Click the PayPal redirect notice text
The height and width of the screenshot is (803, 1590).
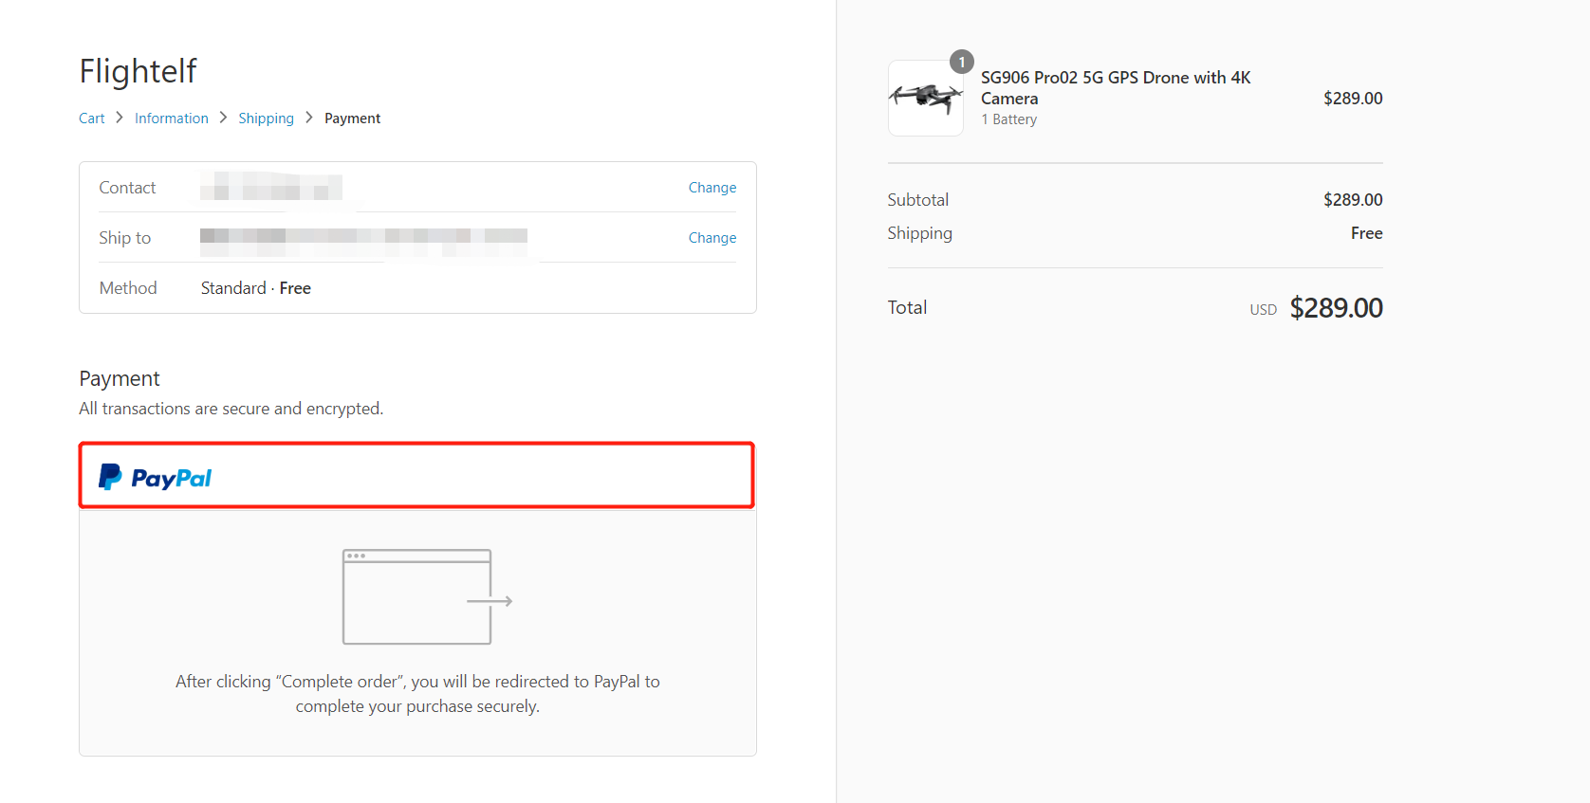coord(417,694)
